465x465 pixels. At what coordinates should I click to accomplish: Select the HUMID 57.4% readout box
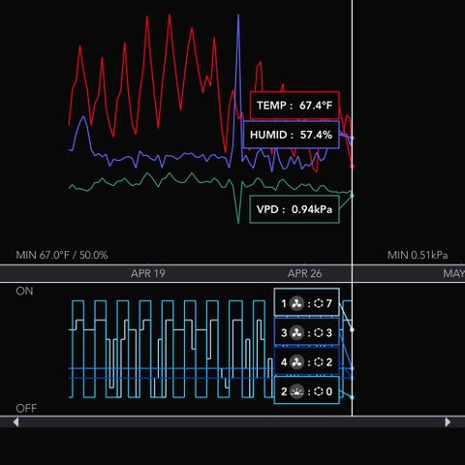[291, 135]
